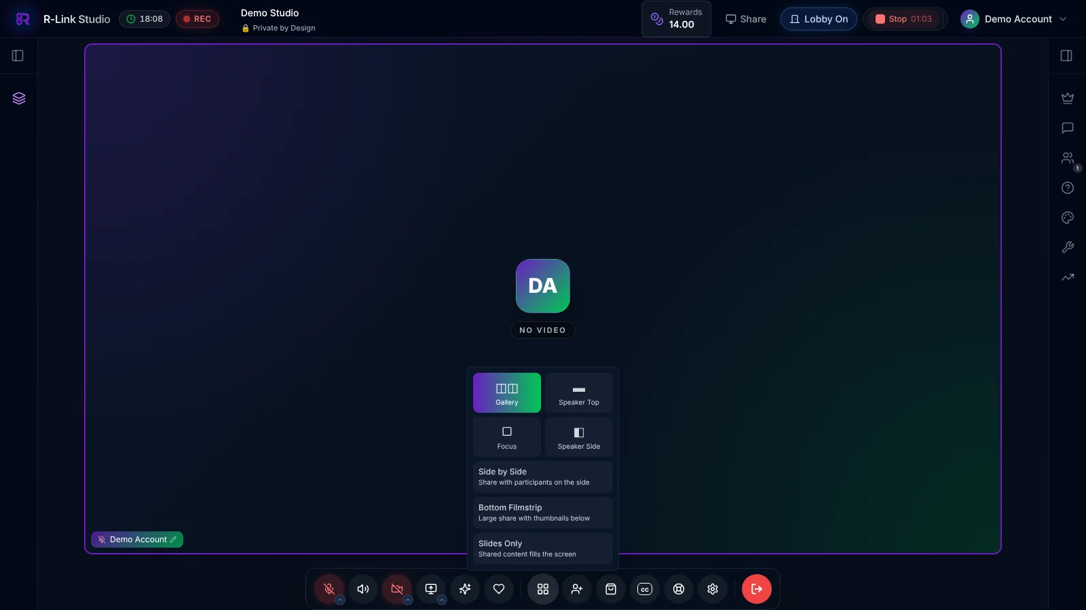Expand camera options chevron
The height and width of the screenshot is (610, 1086).
(408, 600)
